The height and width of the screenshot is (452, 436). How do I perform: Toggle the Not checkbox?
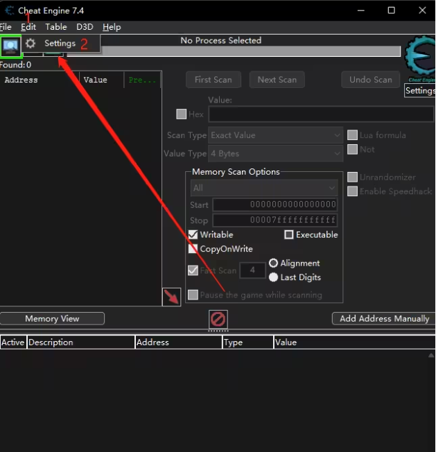[x=352, y=149]
